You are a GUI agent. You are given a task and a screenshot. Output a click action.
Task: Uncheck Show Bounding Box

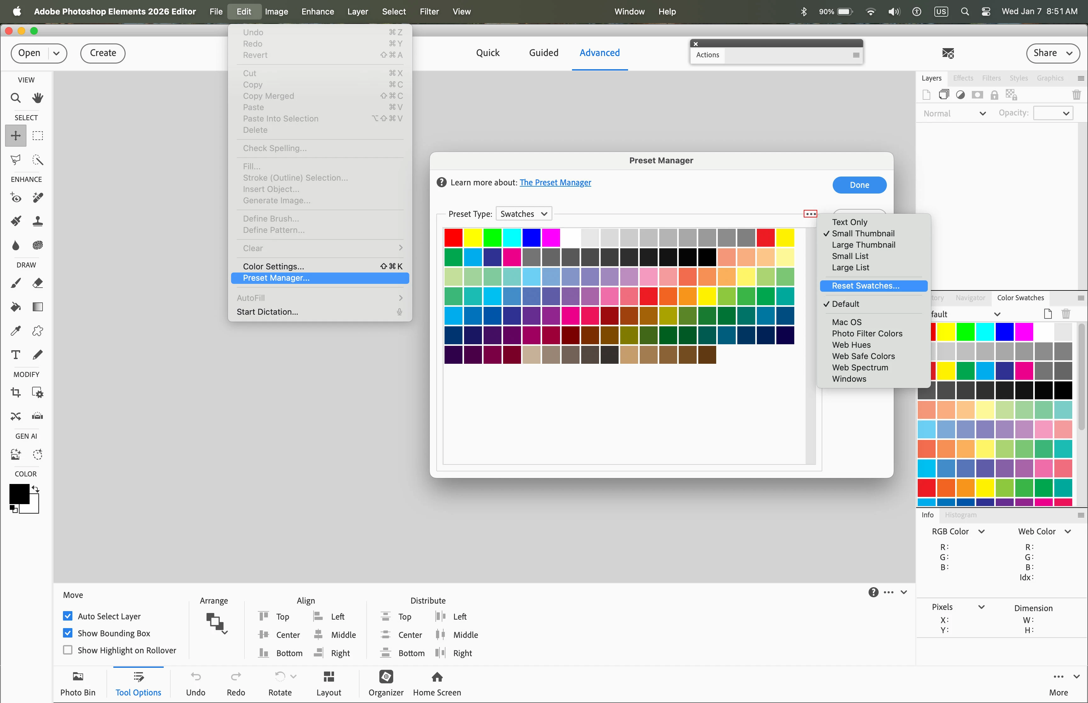68,633
